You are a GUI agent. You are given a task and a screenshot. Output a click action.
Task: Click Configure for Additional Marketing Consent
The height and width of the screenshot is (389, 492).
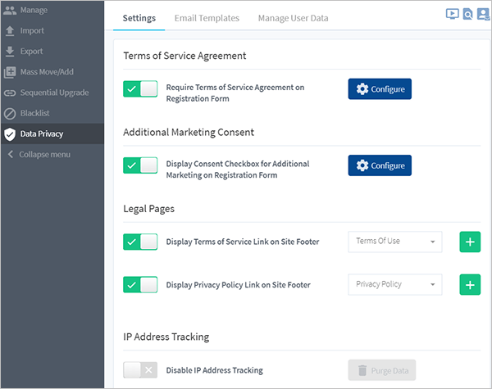[x=380, y=165]
